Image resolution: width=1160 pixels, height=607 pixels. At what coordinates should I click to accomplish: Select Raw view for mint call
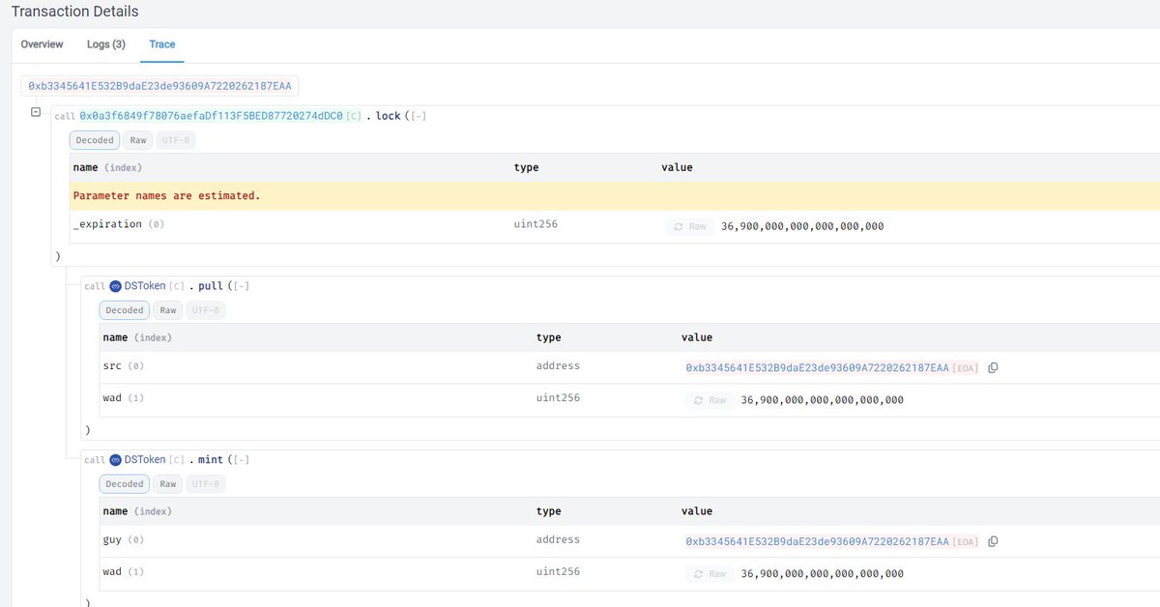tap(168, 483)
